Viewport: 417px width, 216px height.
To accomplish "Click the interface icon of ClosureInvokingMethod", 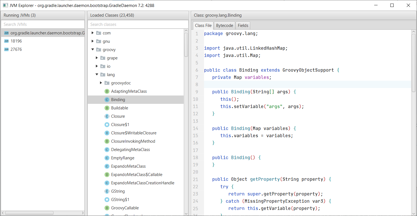I will (107, 141).
